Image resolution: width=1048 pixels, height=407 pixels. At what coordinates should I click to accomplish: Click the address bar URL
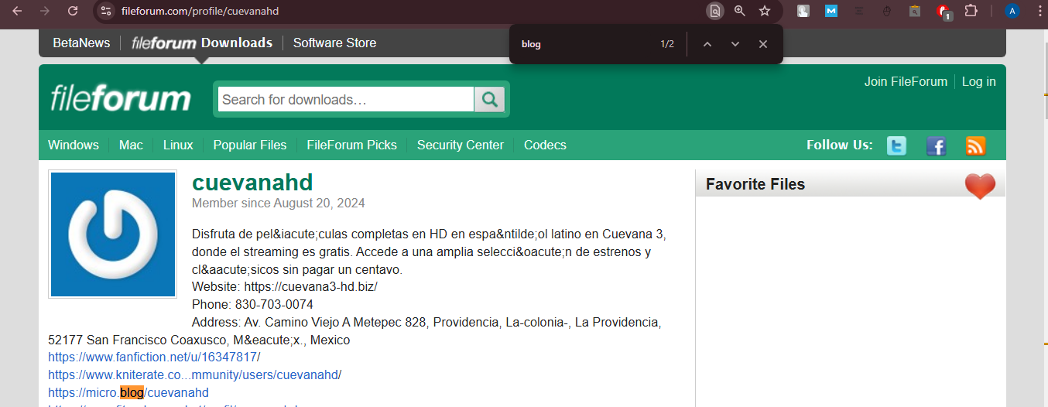(200, 11)
